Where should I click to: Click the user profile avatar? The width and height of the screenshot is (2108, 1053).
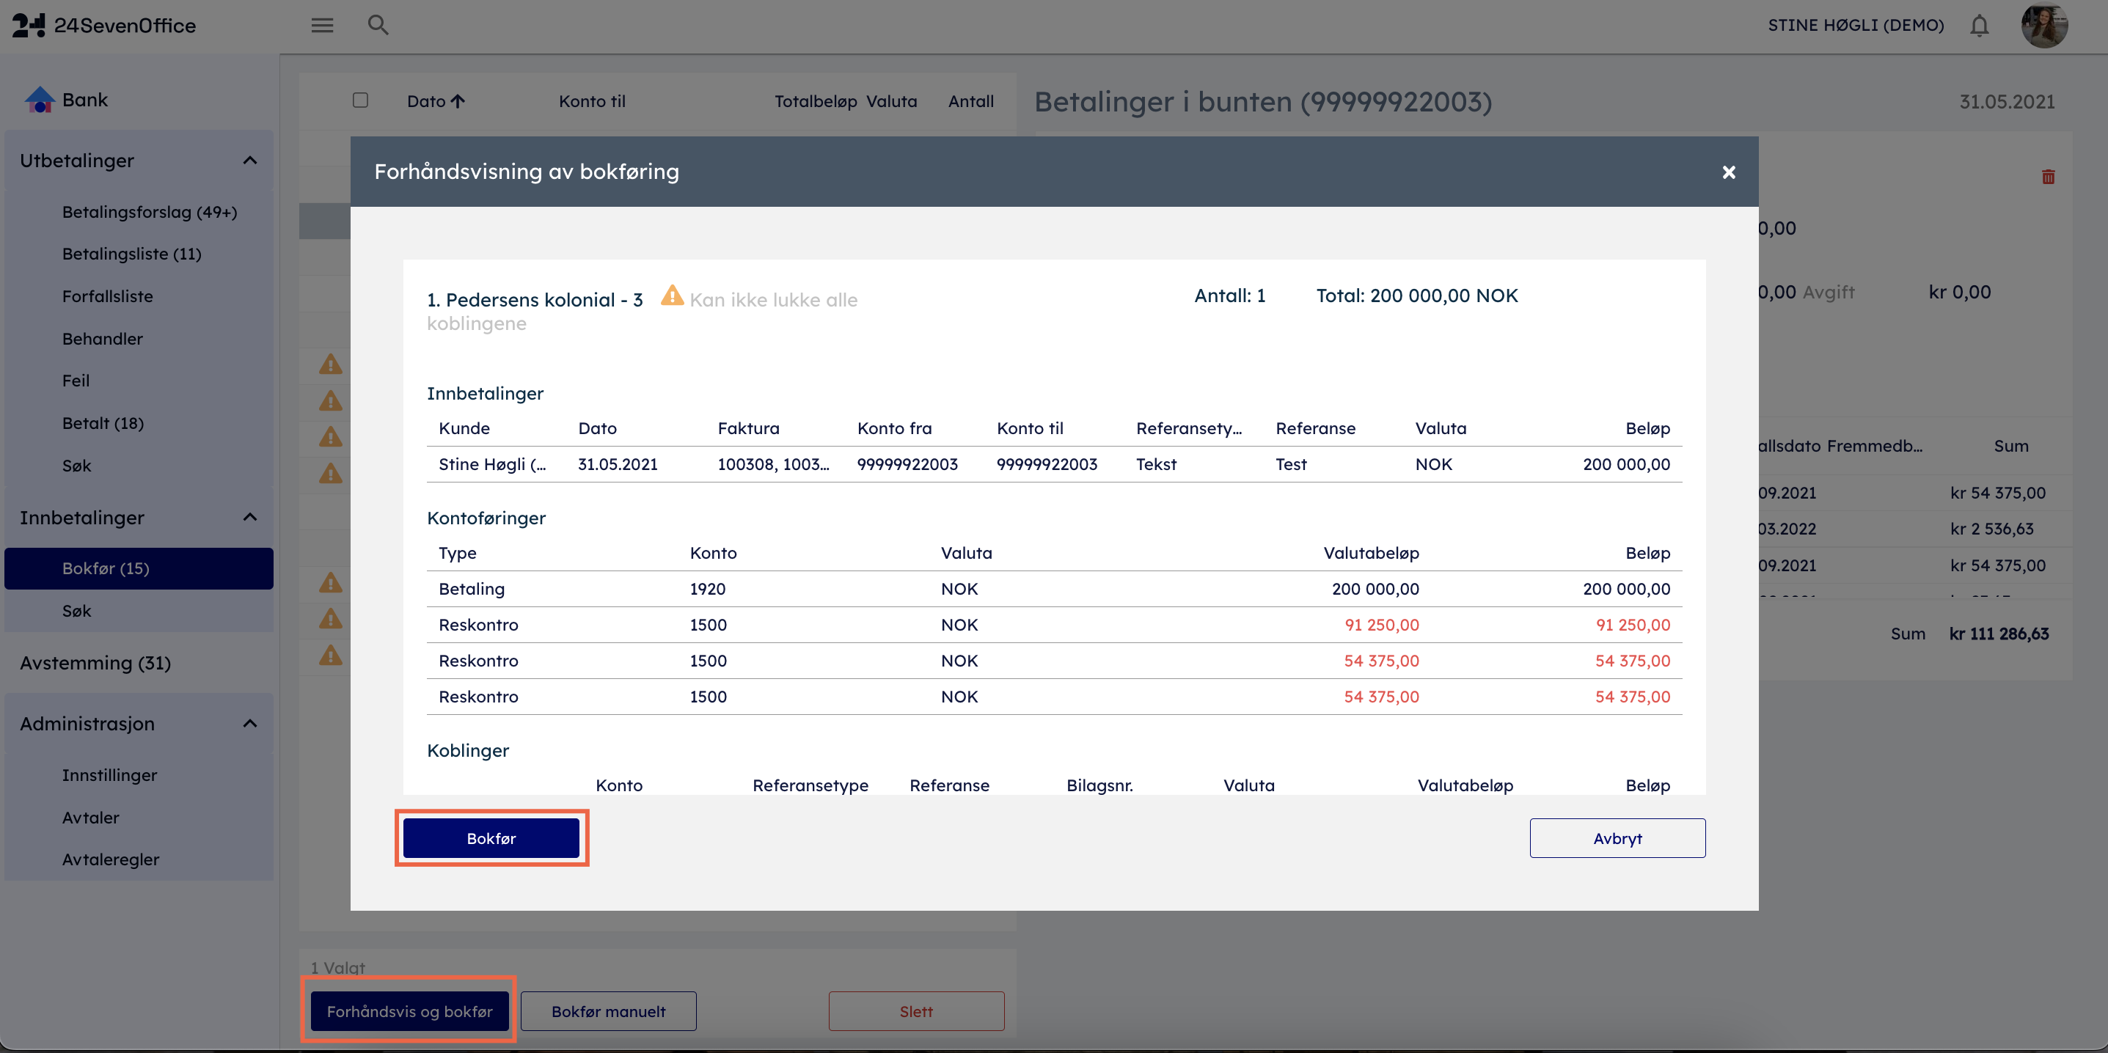tap(2043, 26)
